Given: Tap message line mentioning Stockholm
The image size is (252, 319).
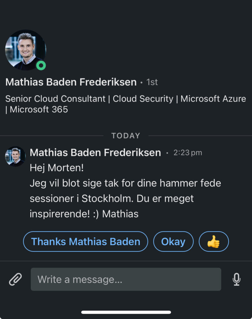Looking at the screenshot, I should pyautogui.click(x=112, y=198).
